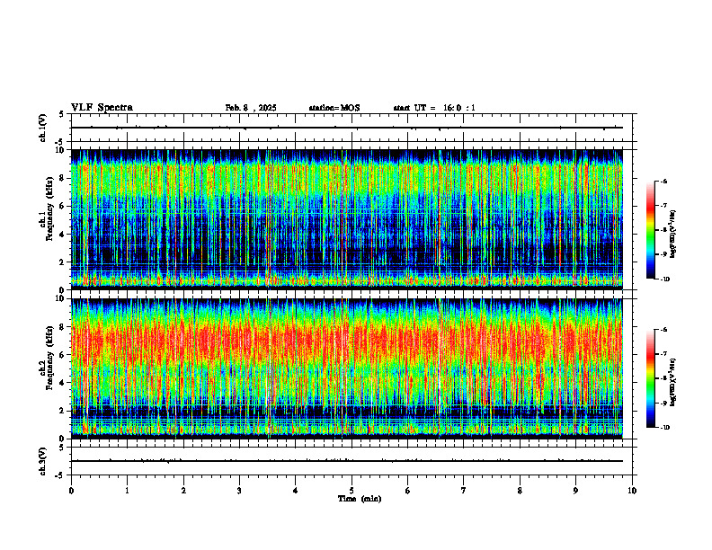Click time axis tick label '8'
Image resolution: width=712 pixels, height=550 pixels.
point(520,491)
